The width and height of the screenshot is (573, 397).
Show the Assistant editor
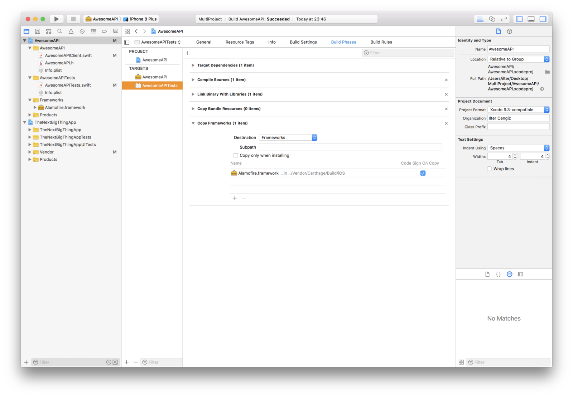click(x=492, y=19)
